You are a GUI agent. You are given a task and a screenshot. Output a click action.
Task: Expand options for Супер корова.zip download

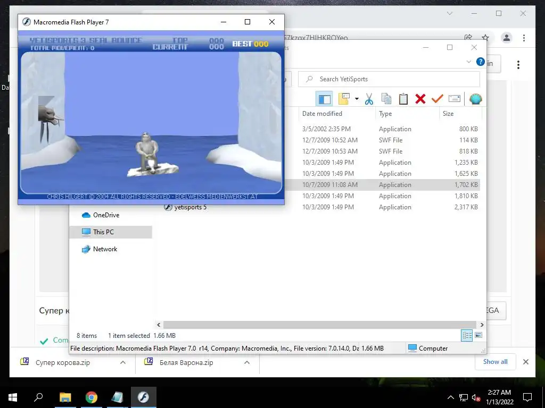pyautogui.click(x=123, y=362)
